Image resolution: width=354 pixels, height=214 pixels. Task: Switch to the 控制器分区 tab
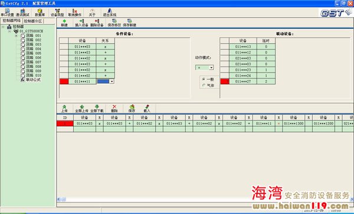[x=33, y=21]
